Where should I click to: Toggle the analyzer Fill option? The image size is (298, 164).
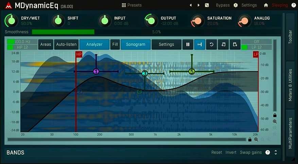(115, 44)
